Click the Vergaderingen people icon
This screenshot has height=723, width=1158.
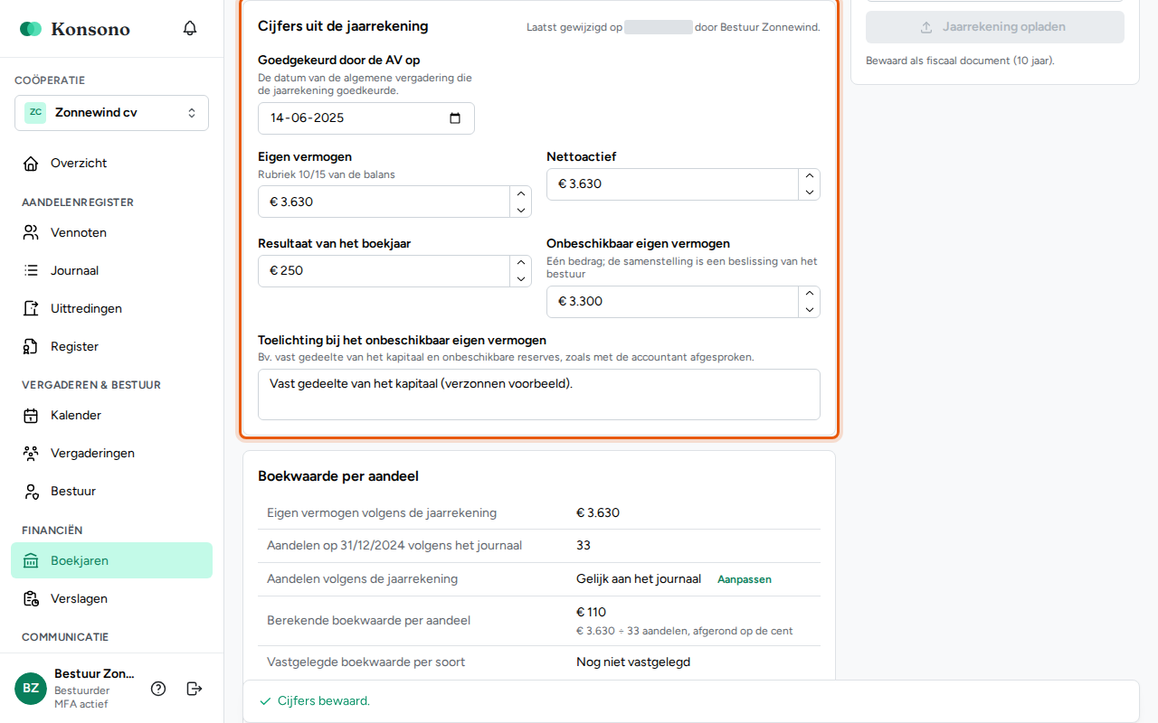coord(31,454)
